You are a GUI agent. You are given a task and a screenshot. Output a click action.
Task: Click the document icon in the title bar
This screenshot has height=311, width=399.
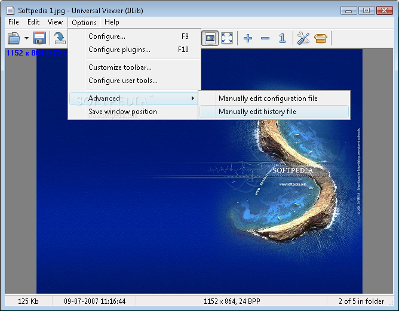(10, 10)
